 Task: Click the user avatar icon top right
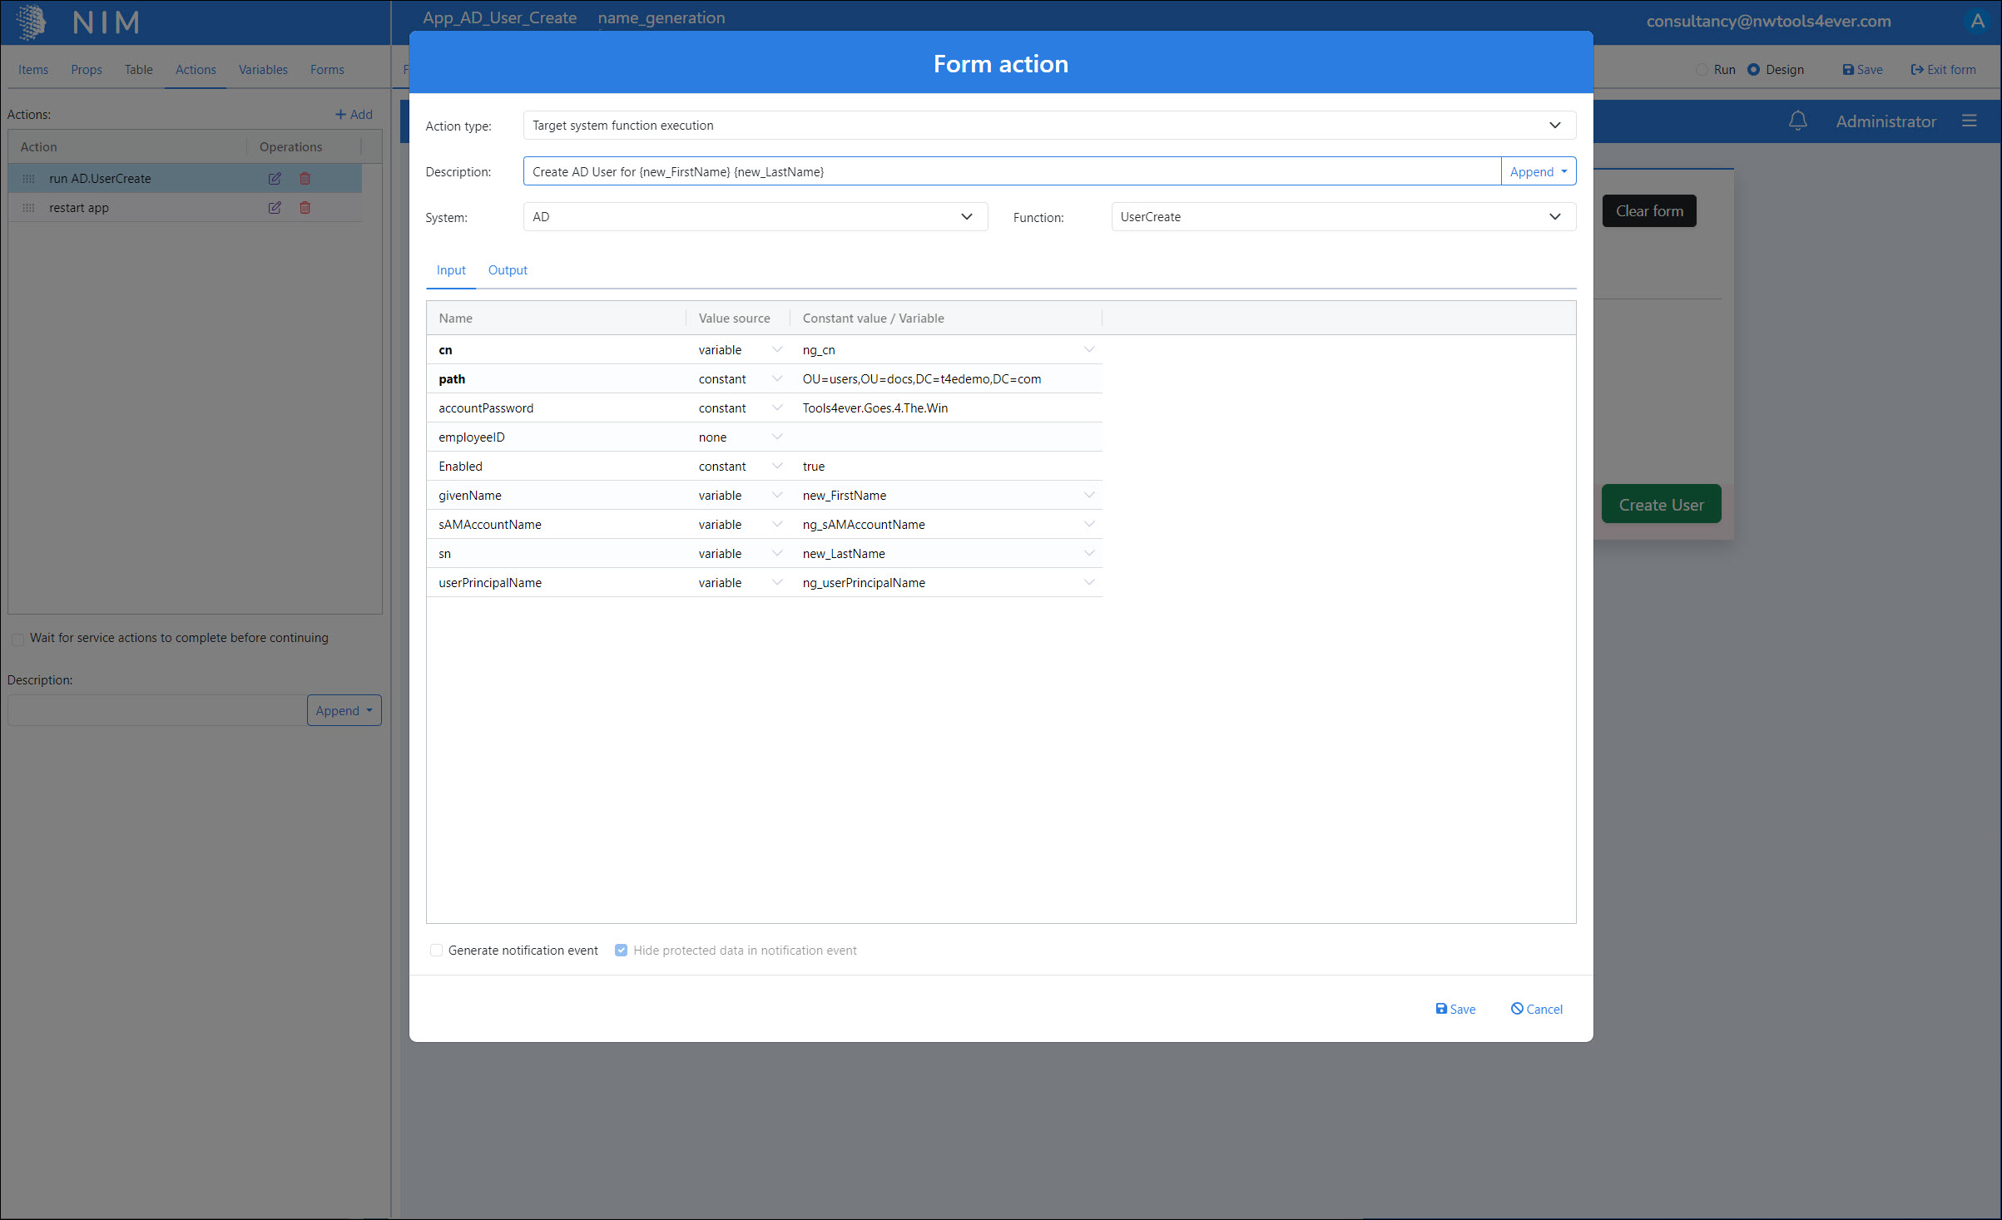coord(1977,22)
